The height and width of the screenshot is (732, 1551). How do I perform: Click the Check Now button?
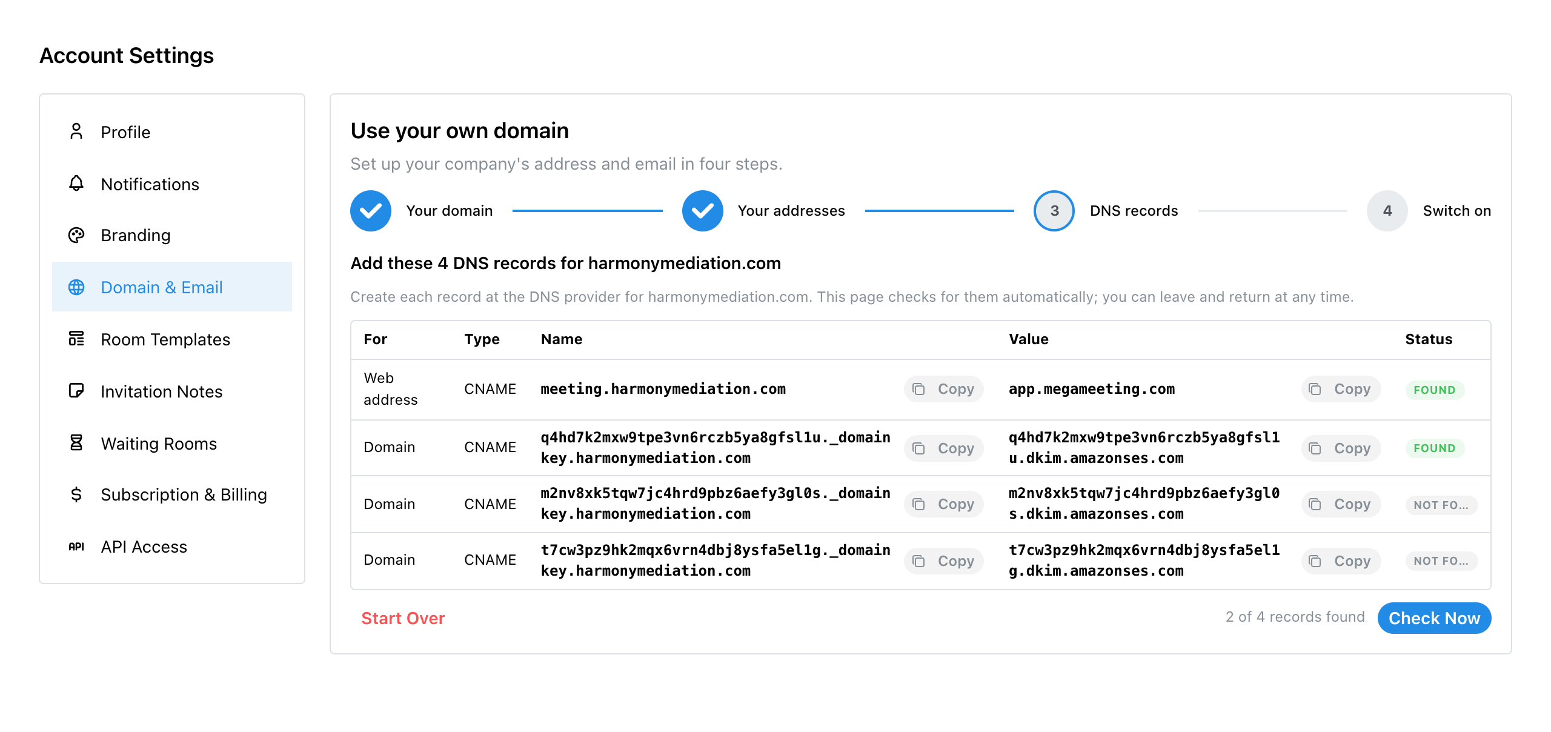[x=1434, y=618]
